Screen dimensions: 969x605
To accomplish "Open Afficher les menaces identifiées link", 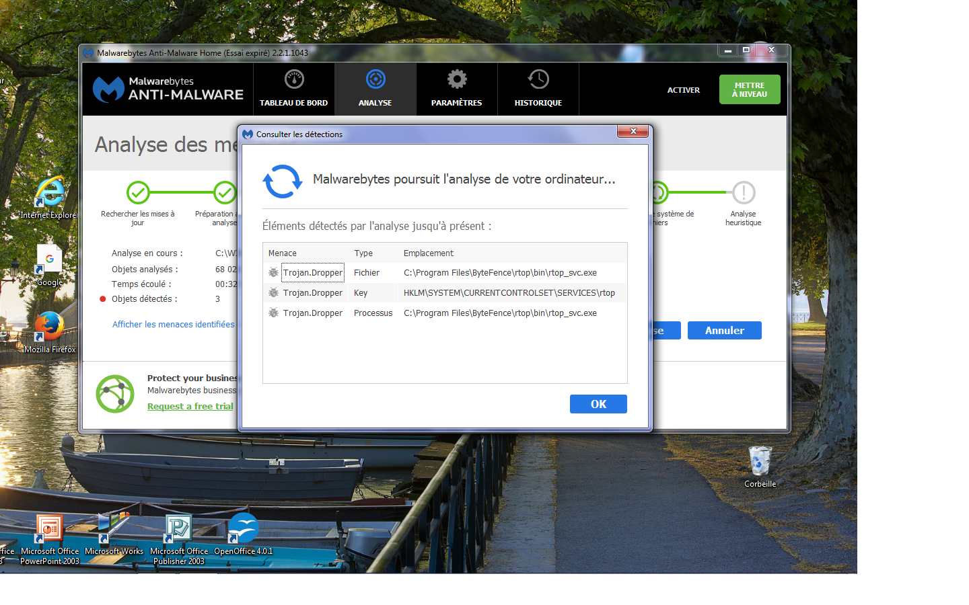I will point(174,325).
